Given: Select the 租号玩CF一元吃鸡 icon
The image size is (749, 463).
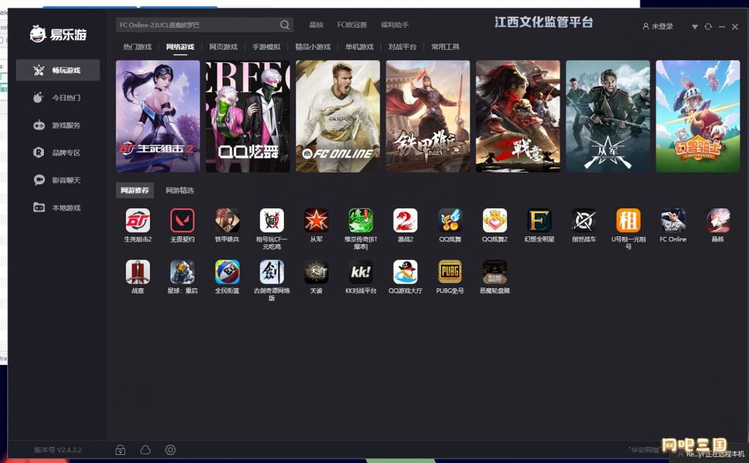Looking at the screenshot, I should [x=272, y=220].
